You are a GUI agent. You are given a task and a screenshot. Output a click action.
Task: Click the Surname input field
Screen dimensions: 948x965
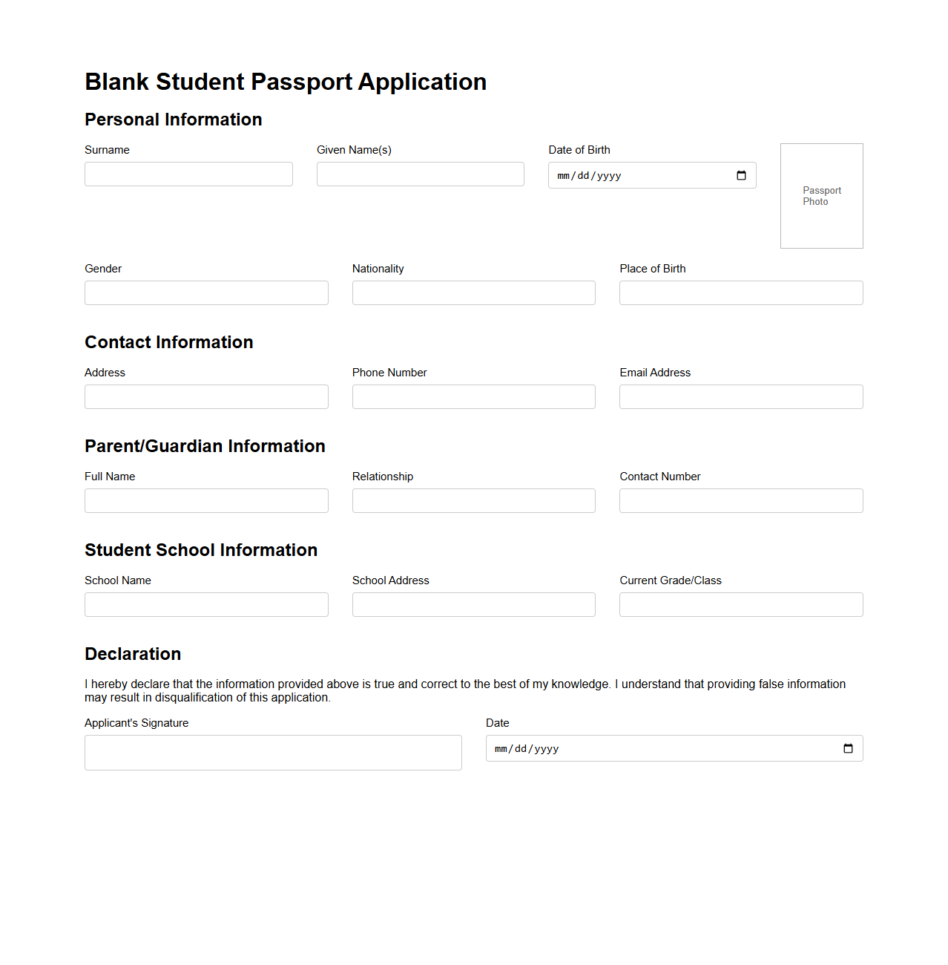188,174
